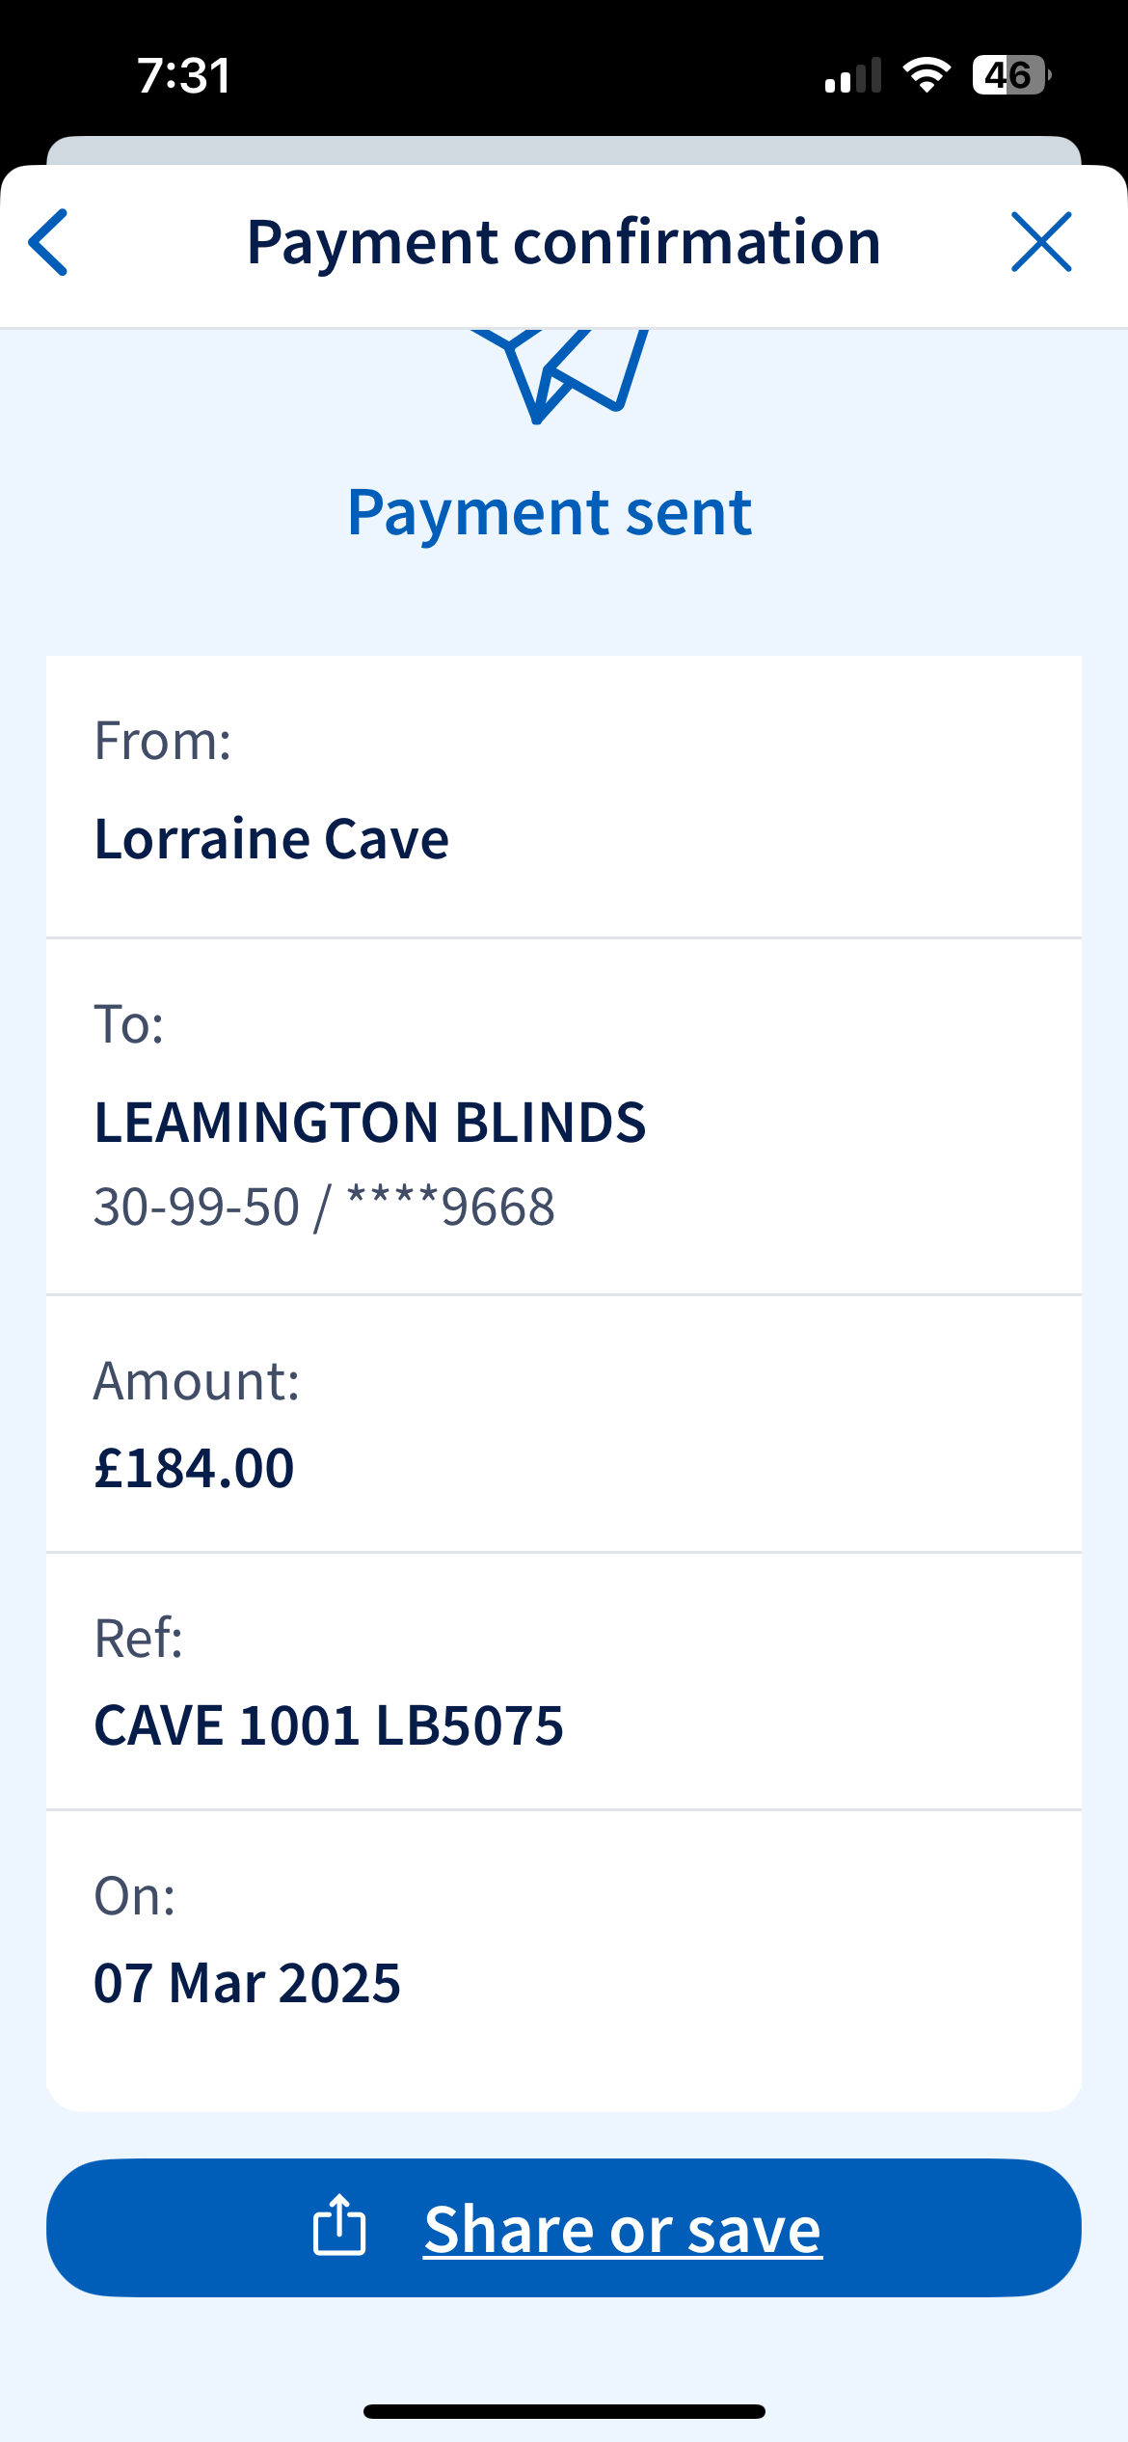The width and height of the screenshot is (1128, 2442).
Task: Tap the £184.00 amount
Action: (x=194, y=1468)
